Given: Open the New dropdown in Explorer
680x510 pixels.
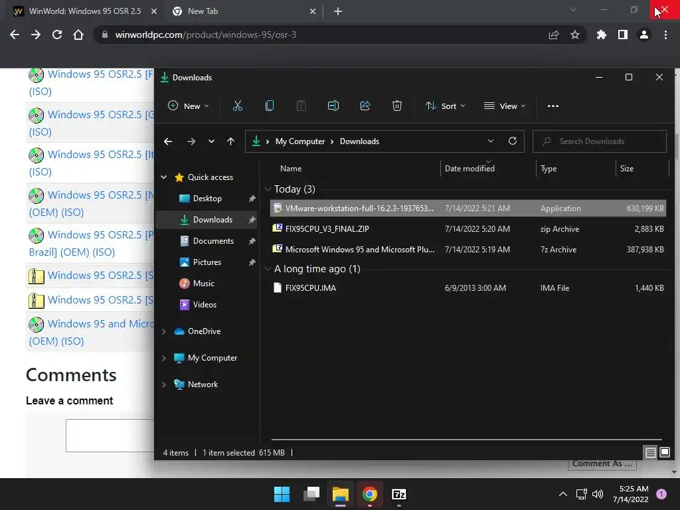Looking at the screenshot, I should pyautogui.click(x=188, y=106).
